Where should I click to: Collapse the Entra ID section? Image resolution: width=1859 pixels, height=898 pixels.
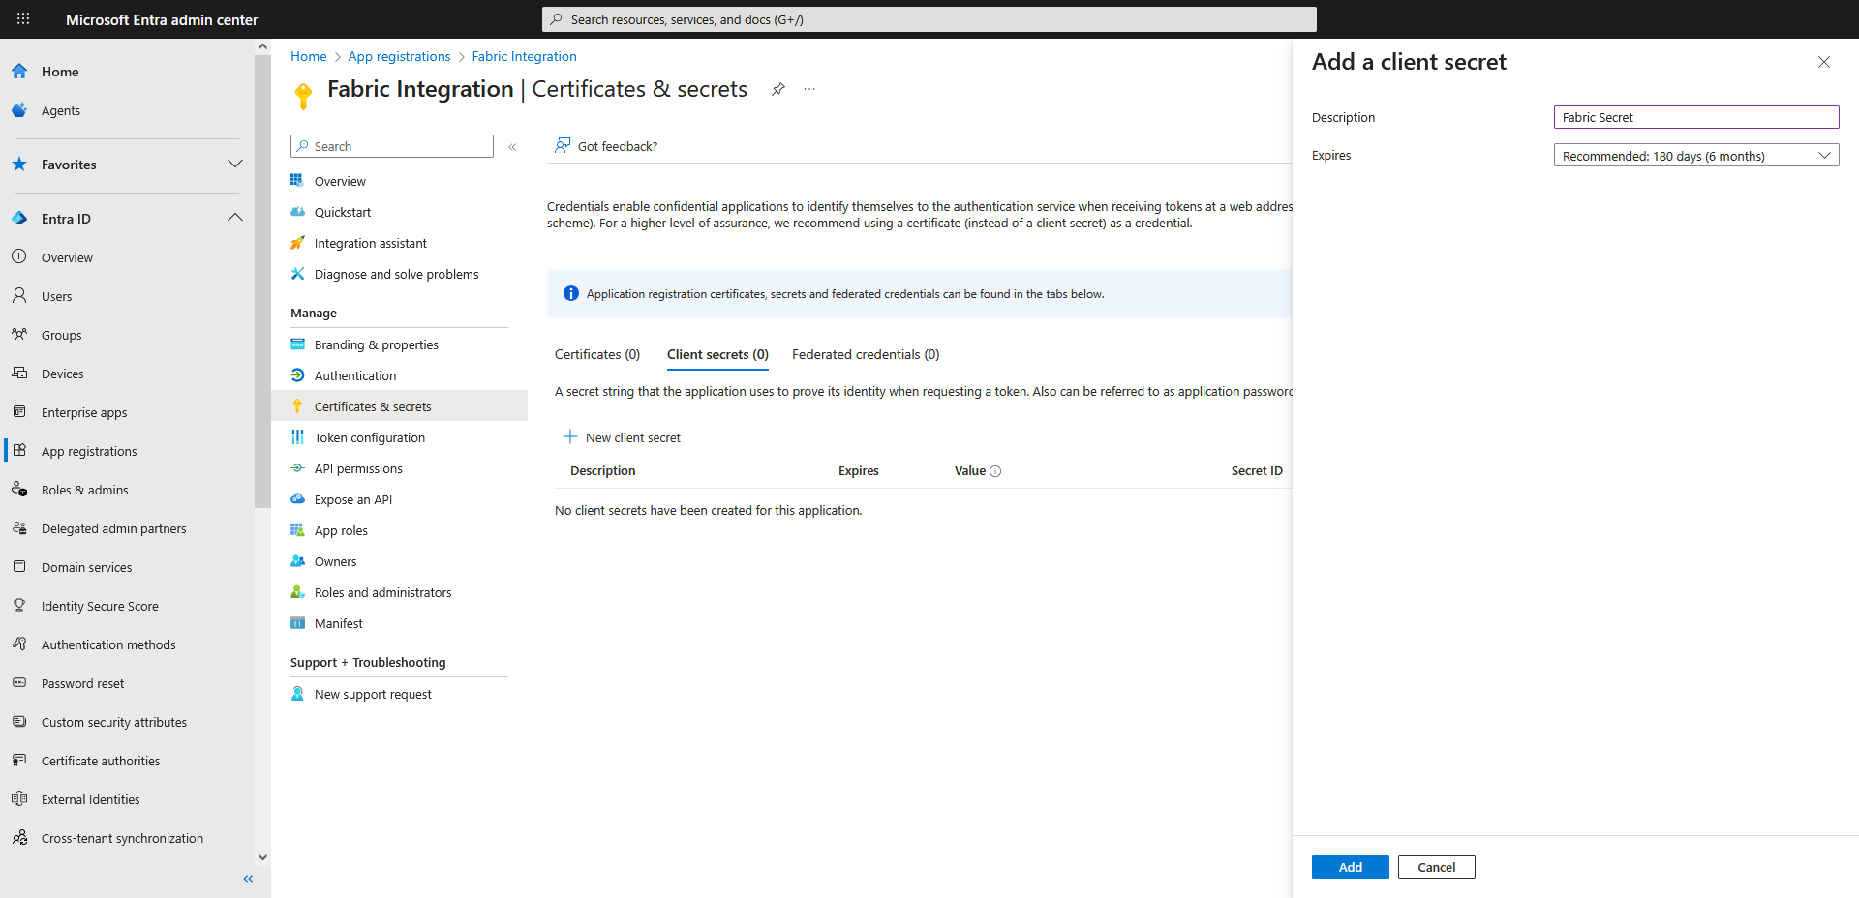(x=234, y=219)
